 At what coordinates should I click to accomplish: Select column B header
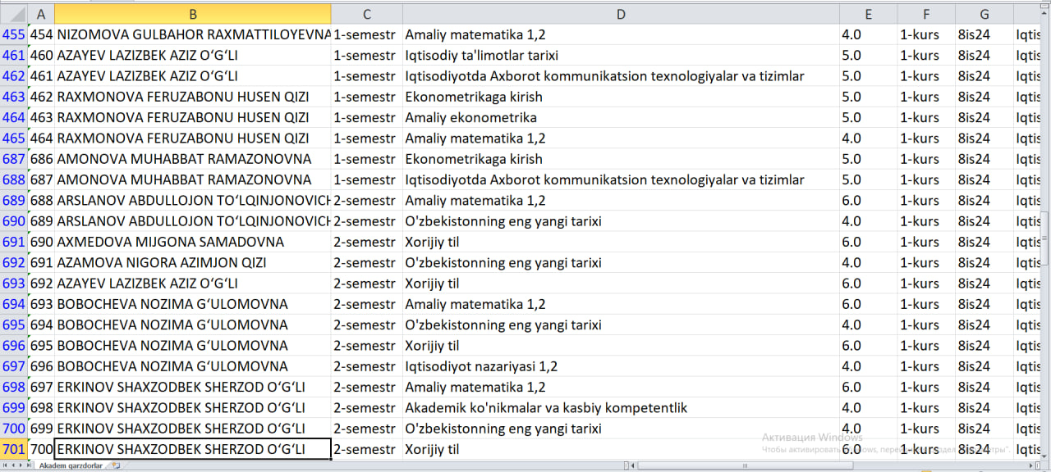193,14
